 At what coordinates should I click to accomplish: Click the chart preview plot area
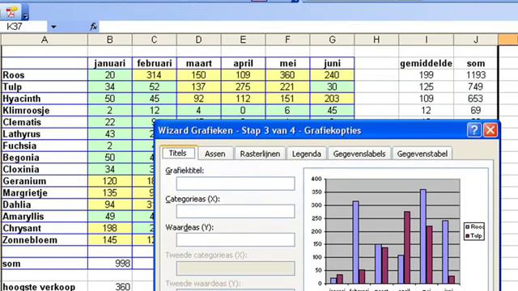393,231
